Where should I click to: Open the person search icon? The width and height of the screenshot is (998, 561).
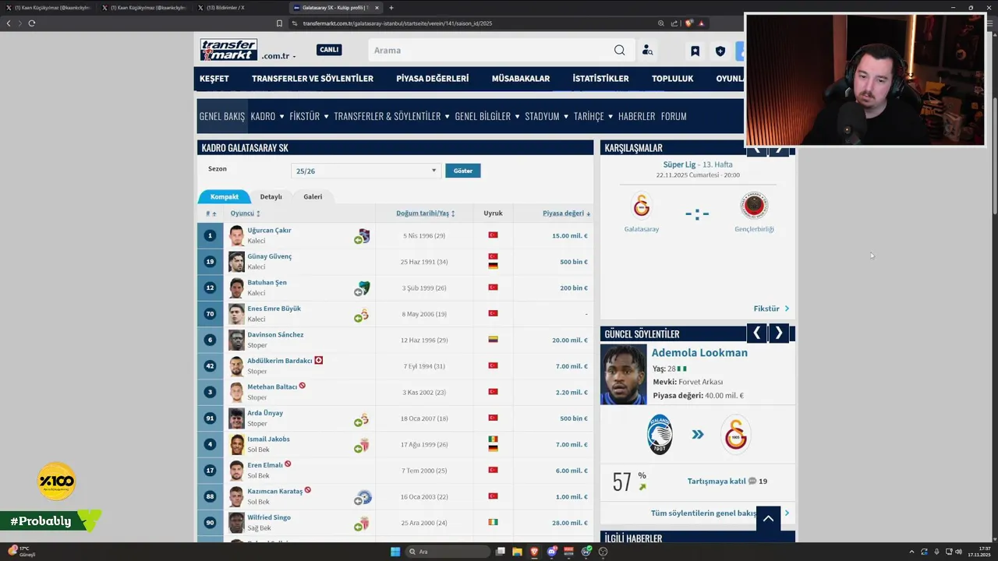tap(647, 51)
